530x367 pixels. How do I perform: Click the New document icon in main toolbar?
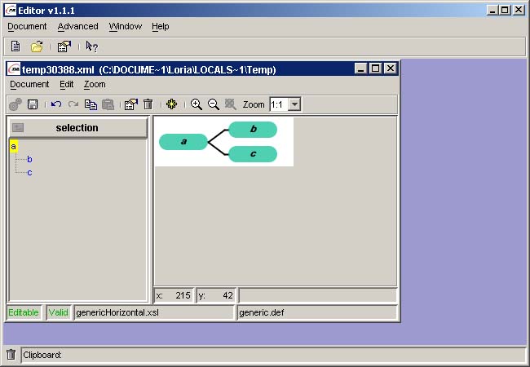coord(15,46)
